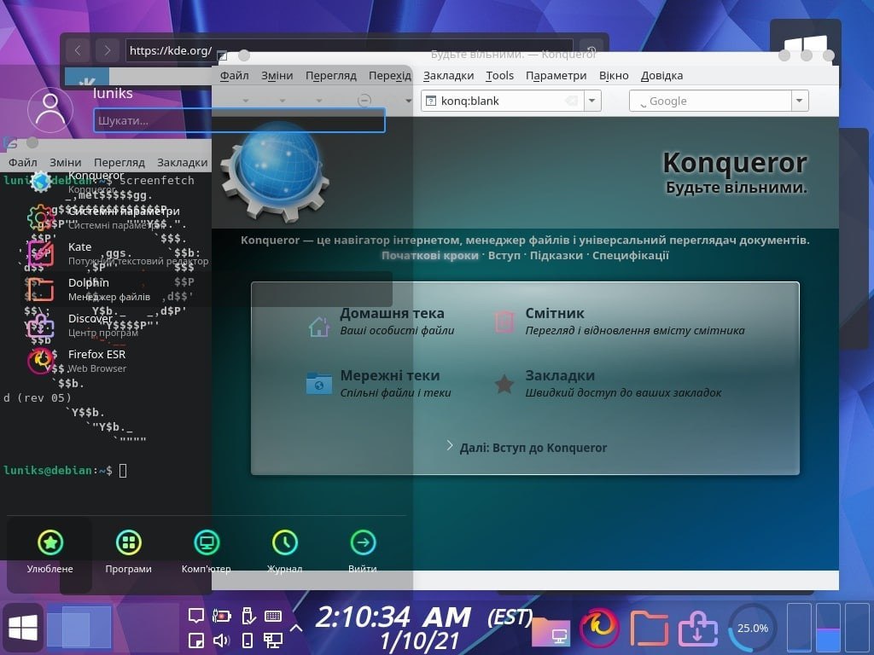
Task: Clear the Konqueror location bar text icon
Action: point(571,101)
